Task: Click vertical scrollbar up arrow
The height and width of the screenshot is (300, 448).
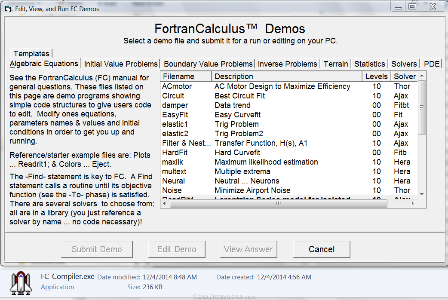Action: pyautogui.click(x=422, y=75)
